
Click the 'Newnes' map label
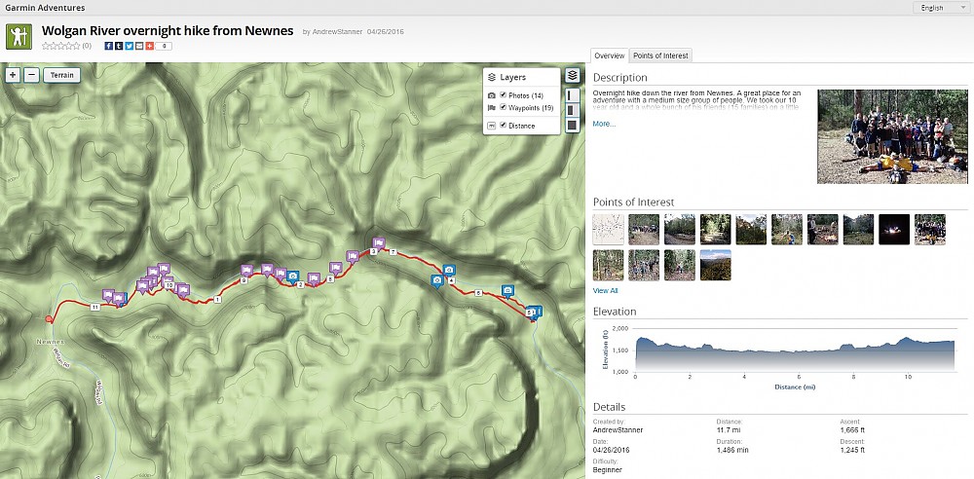pyautogui.click(x=51, y=343)
